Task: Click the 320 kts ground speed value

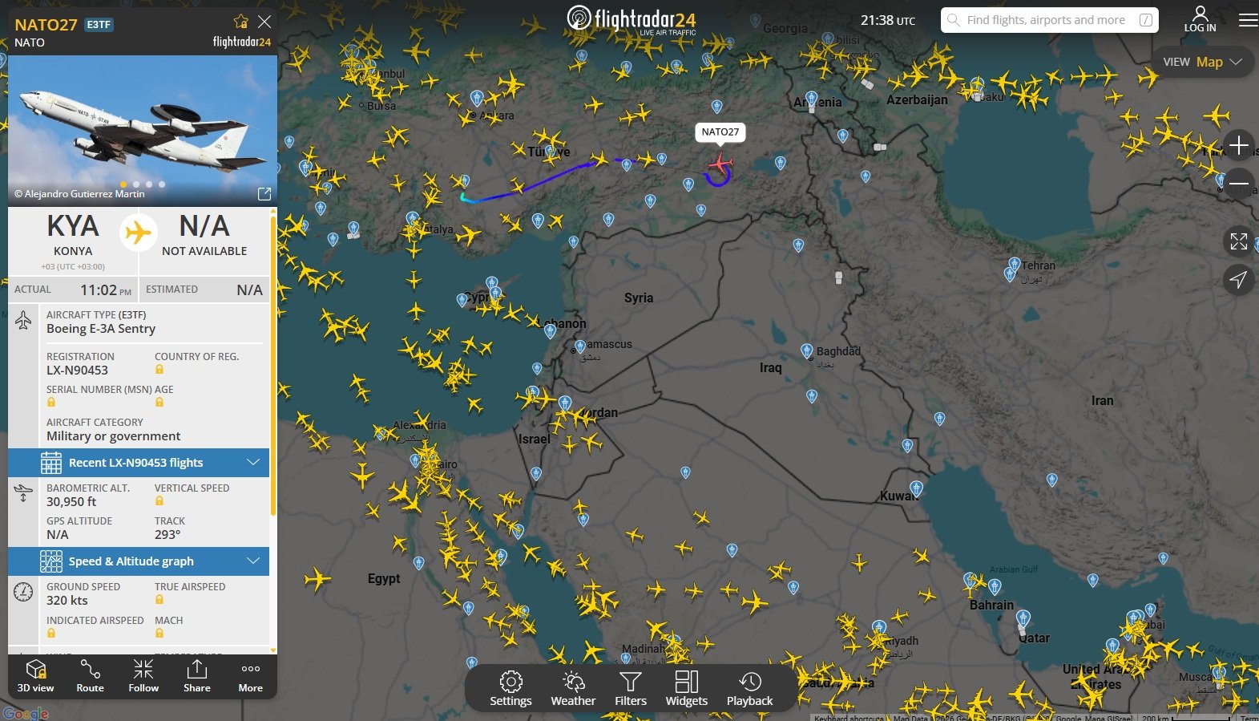Action: [x=67, y=601]
